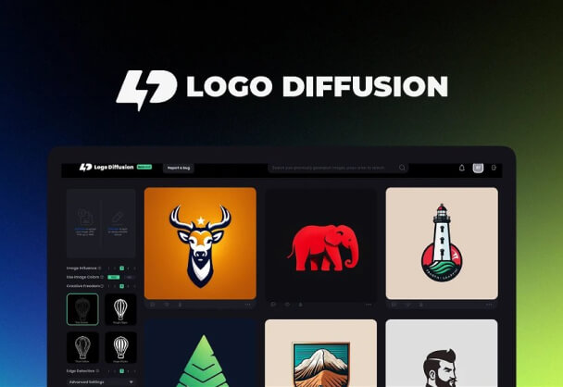Select Creative Freedom level 3

click(121, 286)
